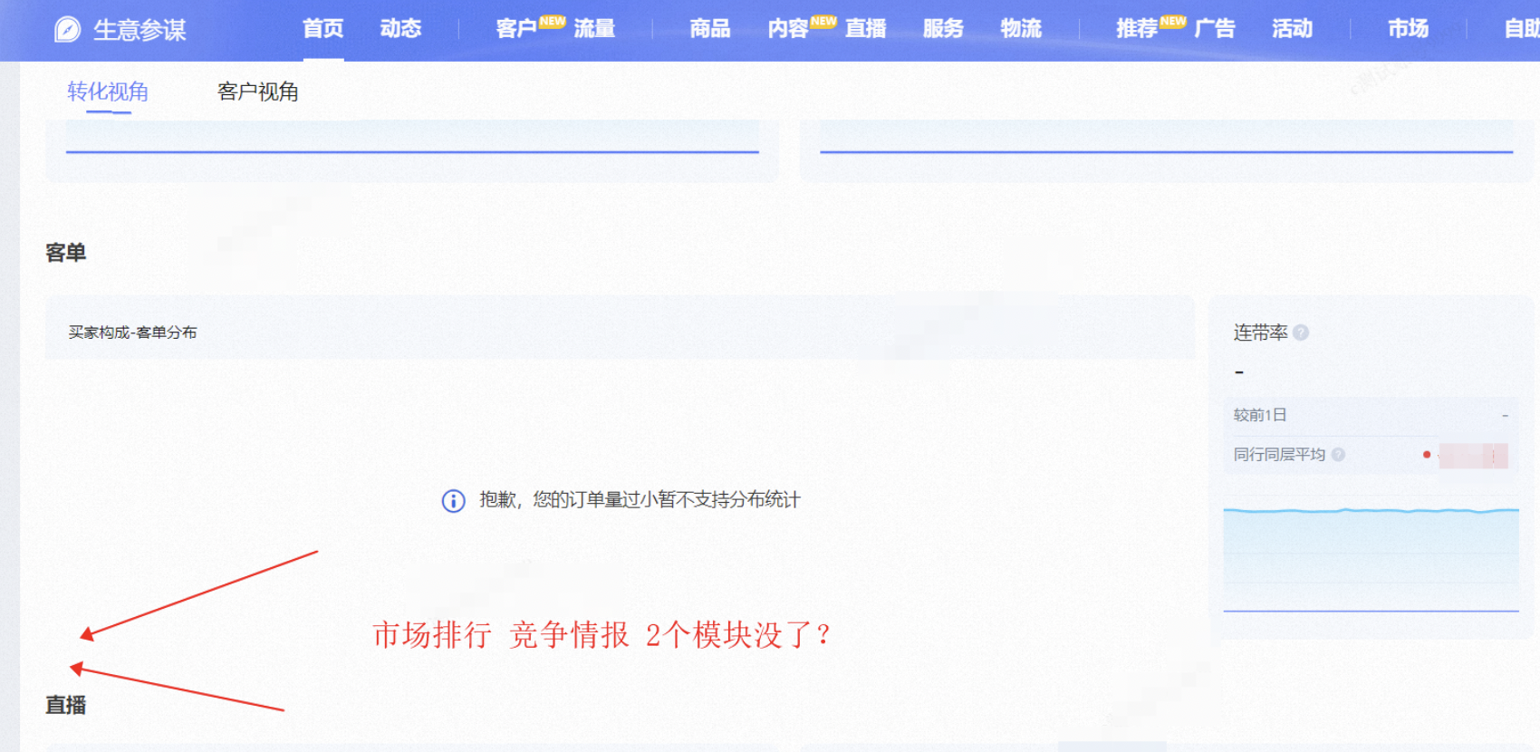Open the 直播 menu in navigation bar
Viewport: 1540px width, 752px height.
point(865,29)
